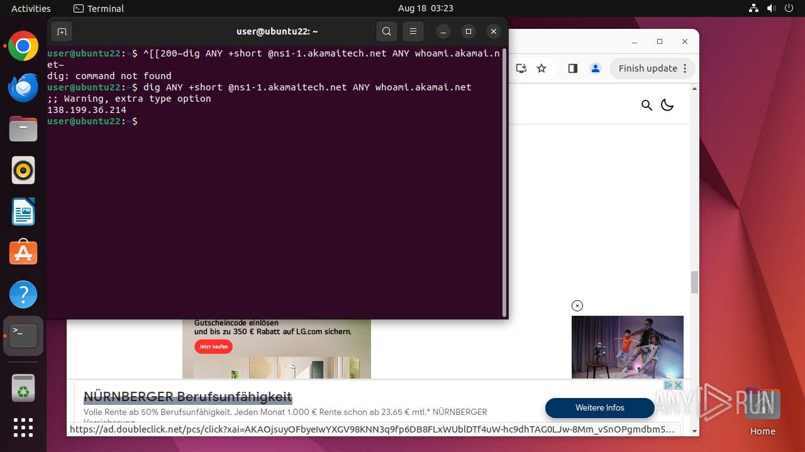Image resolution: width=805 pixels, height=452 pixels.
Task: Open Chrome profile avatar
Action: pos(595,68)
